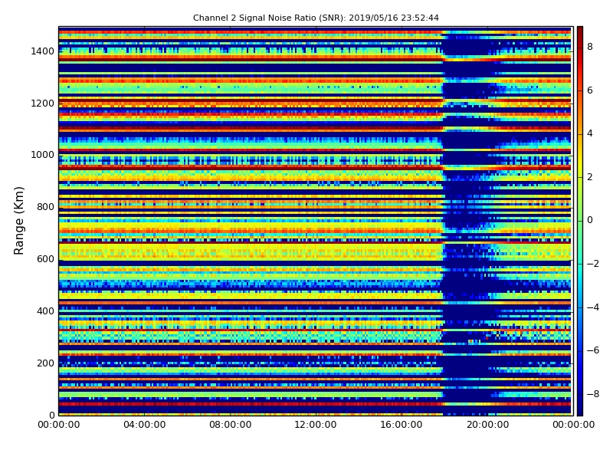Click the colorbar value 2 label
This screenshot has height=460, width=613.
click(x=590, y=177)
